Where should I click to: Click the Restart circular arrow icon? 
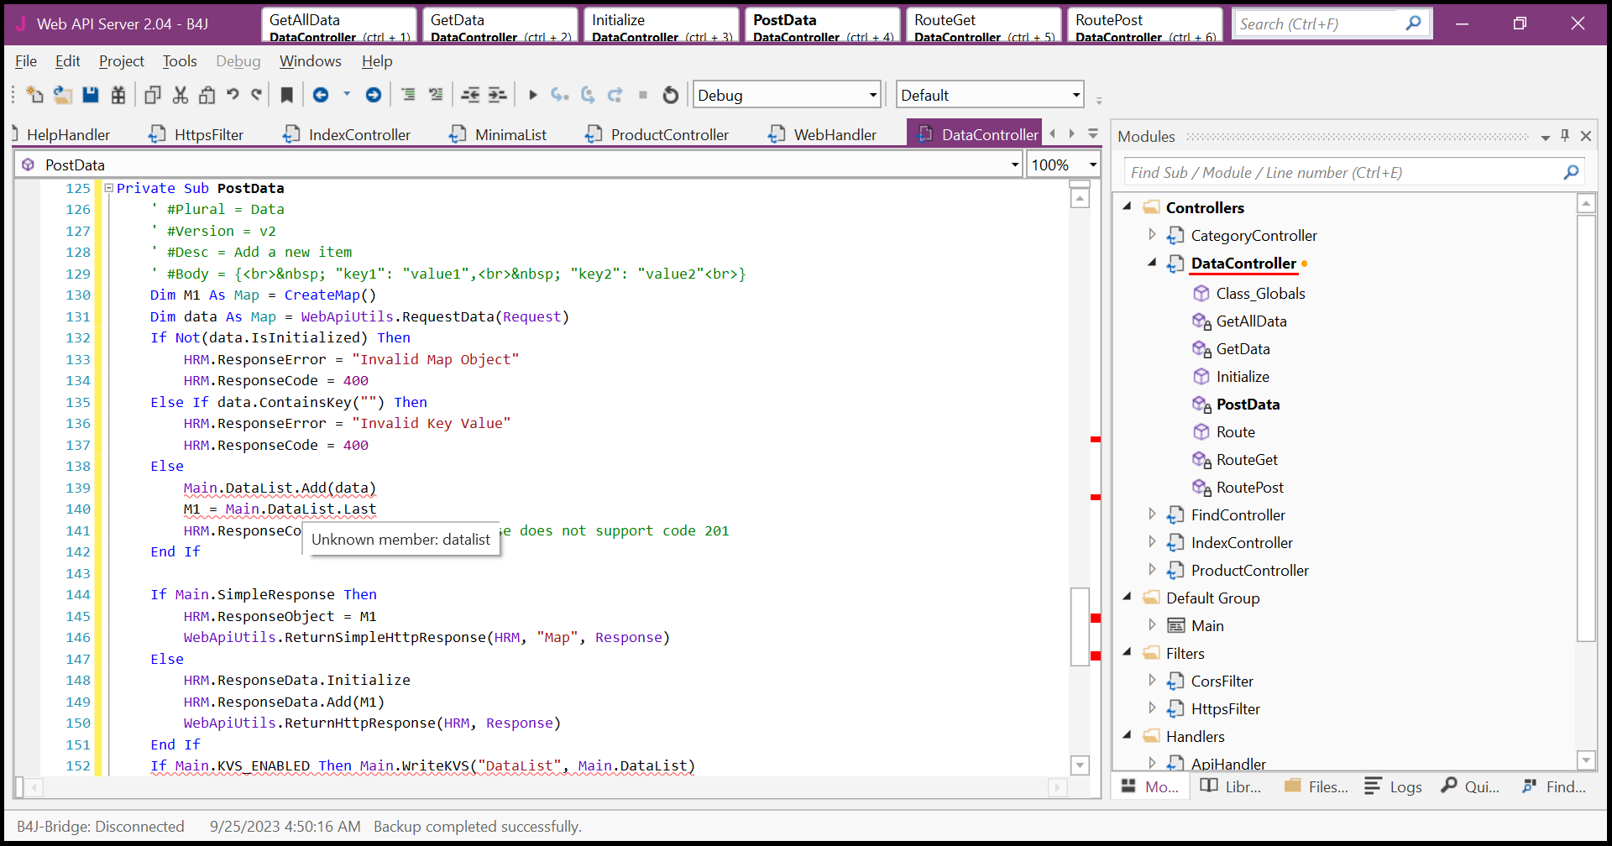[670, 95]
